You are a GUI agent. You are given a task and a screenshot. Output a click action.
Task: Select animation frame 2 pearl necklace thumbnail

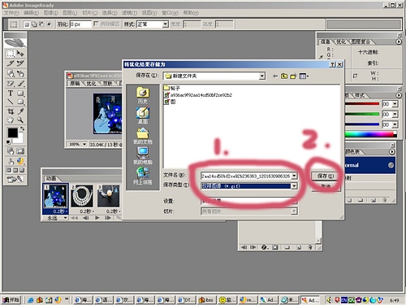[x=82, y=196]
